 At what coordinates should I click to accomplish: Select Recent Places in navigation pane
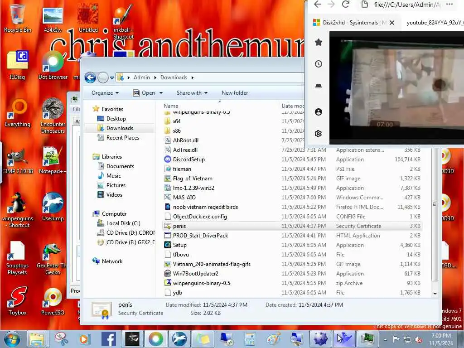click(x=122, y=138)
